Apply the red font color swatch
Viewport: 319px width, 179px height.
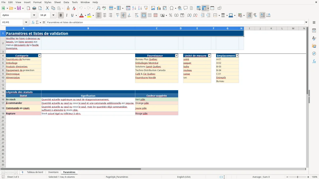point(82,15)
